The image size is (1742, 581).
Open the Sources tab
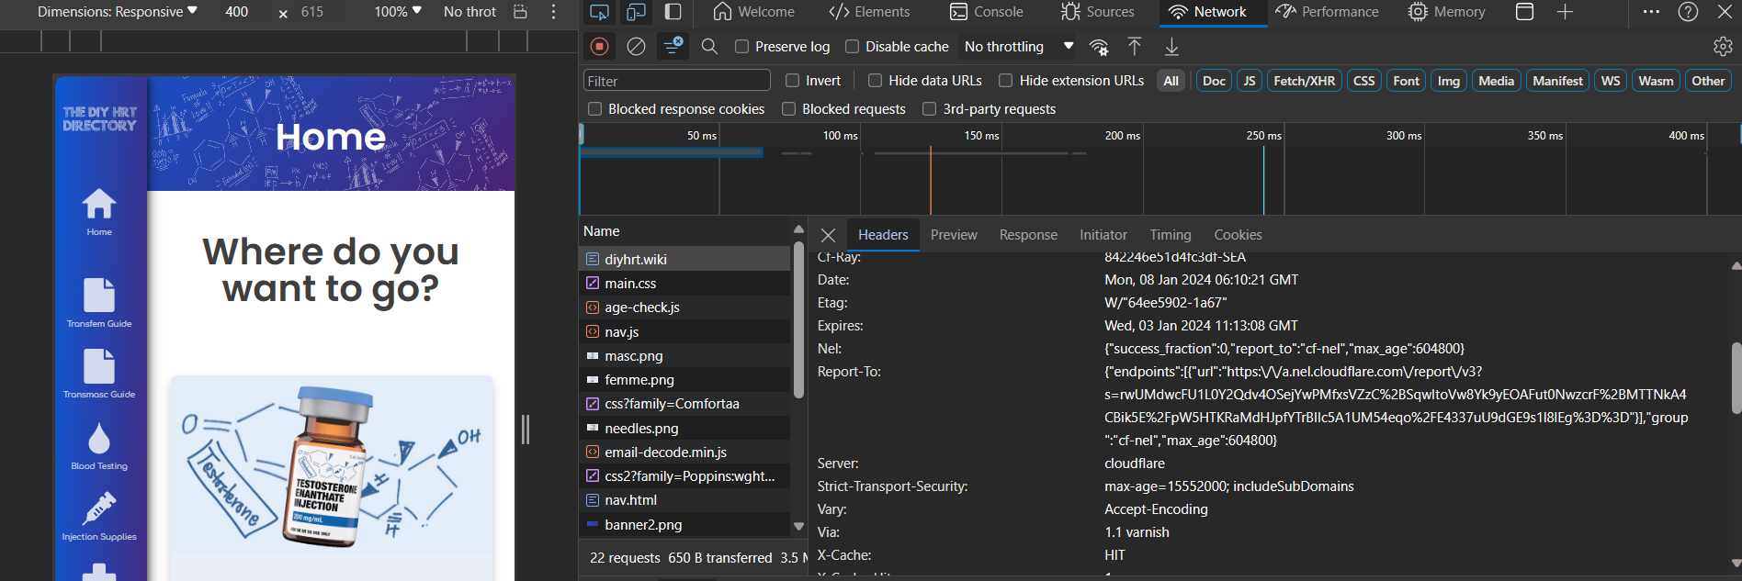click(x=1098, y=12)
